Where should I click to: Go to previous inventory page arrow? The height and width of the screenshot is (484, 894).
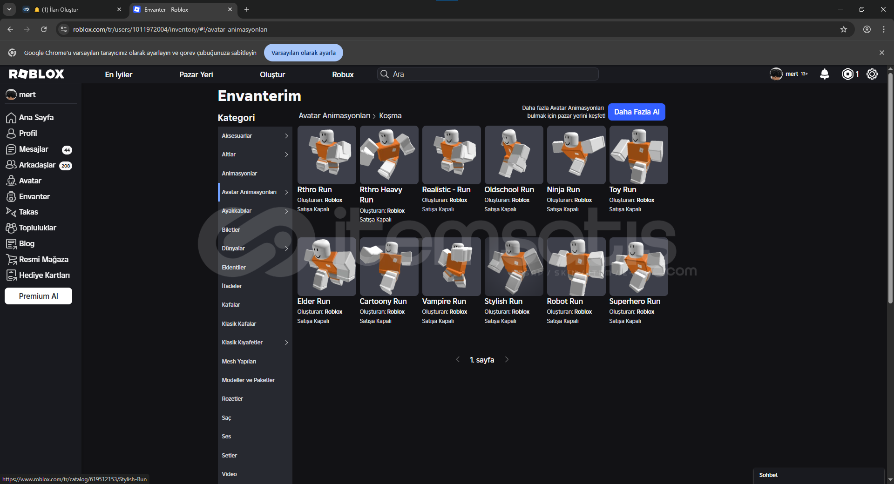(458, 359)
